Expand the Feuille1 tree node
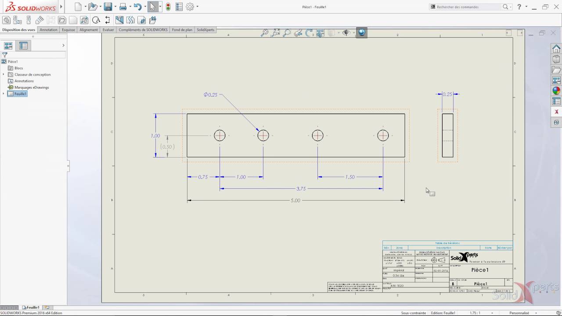 pos(4,94)
